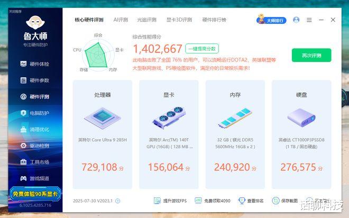349x218 pixels.
Task: Click 提升游戏FPS link
Action: tap(170, 201)
